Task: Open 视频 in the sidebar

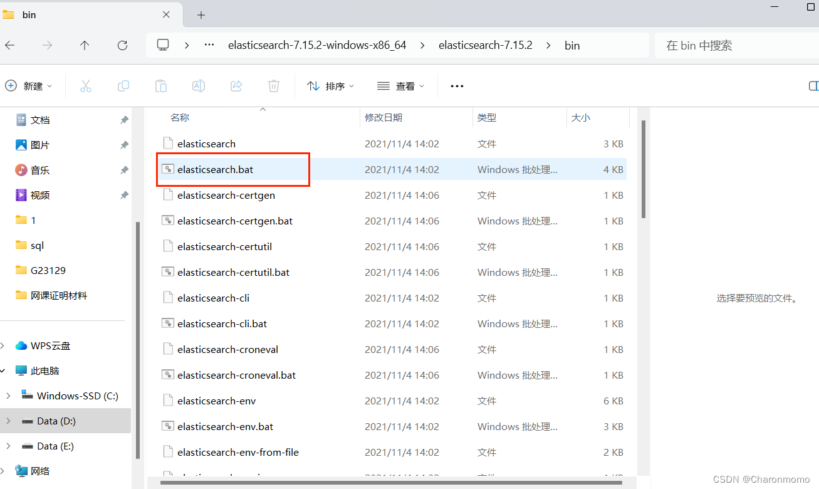Action: coord(40,195)
